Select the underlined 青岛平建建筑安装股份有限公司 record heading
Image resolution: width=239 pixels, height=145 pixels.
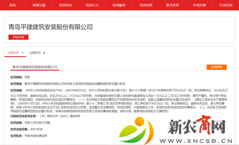click(x=35, y=67)
